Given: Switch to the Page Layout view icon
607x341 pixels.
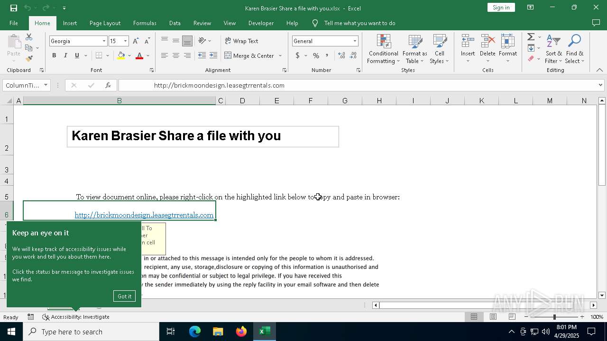Looking at the screenshot, I should [x=493, y=317].
